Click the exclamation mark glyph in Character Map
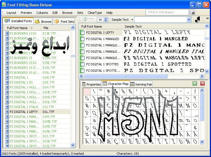The height and width of the screenshot is (157, 211). [x=94, y=92]
